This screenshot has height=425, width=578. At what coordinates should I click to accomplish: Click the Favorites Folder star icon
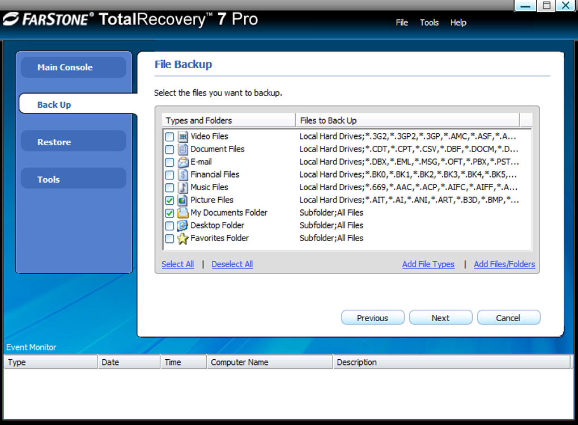[183, 238]
